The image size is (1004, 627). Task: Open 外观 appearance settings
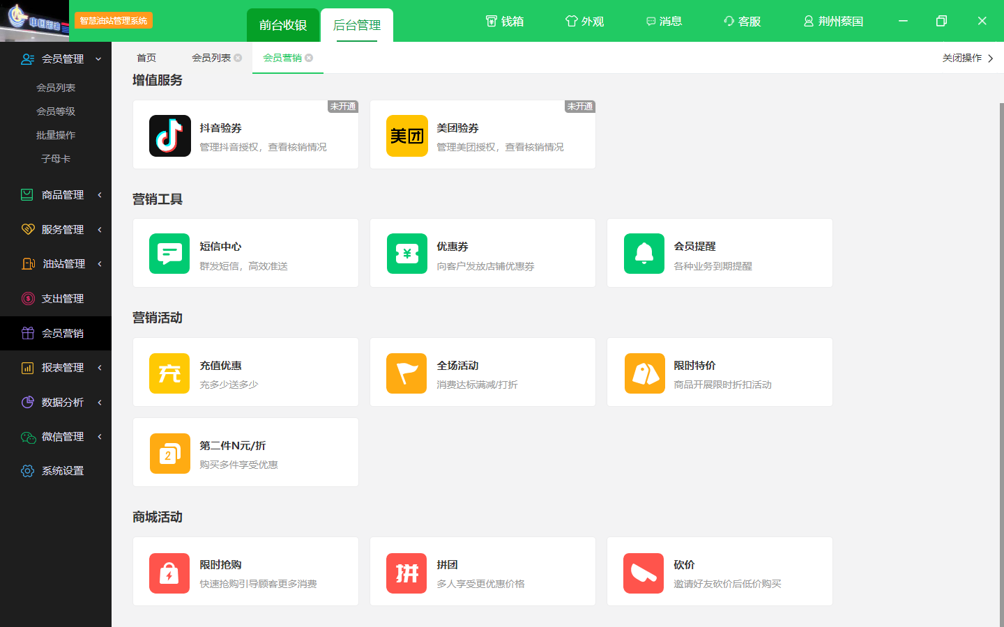[x=584, y=22]
